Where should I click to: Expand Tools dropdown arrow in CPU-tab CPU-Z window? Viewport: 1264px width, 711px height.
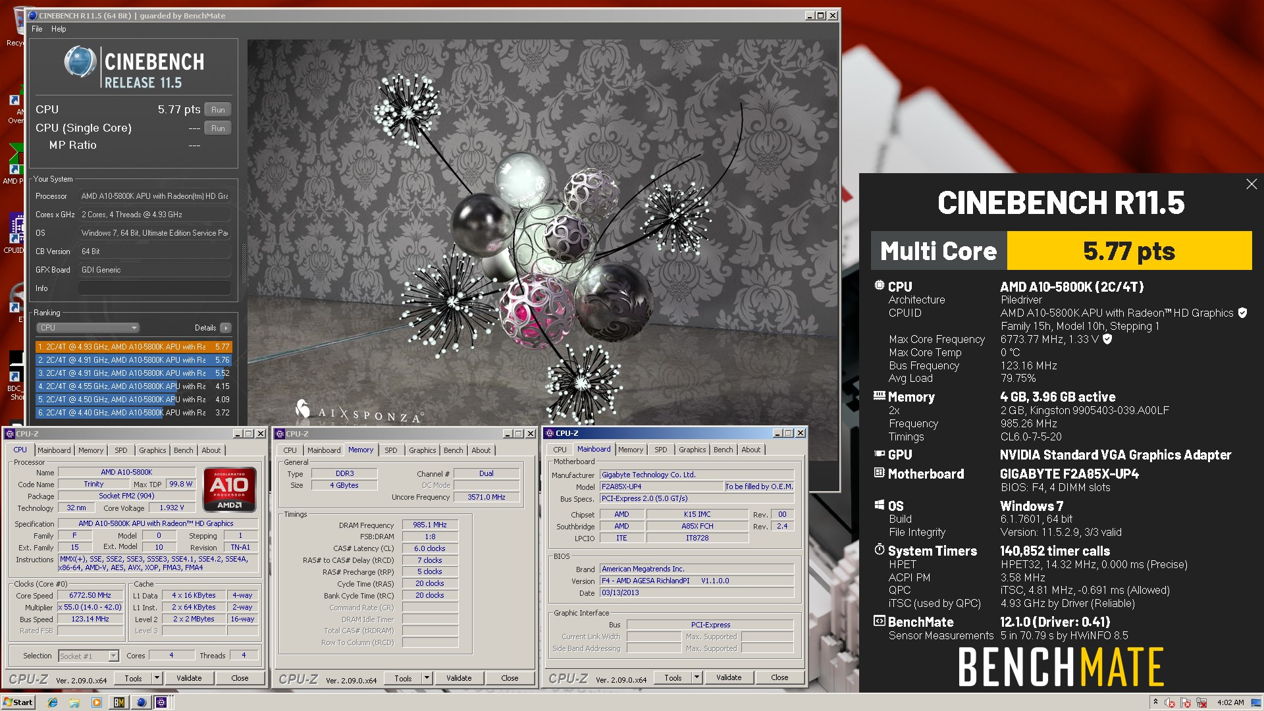pos(157,678)
